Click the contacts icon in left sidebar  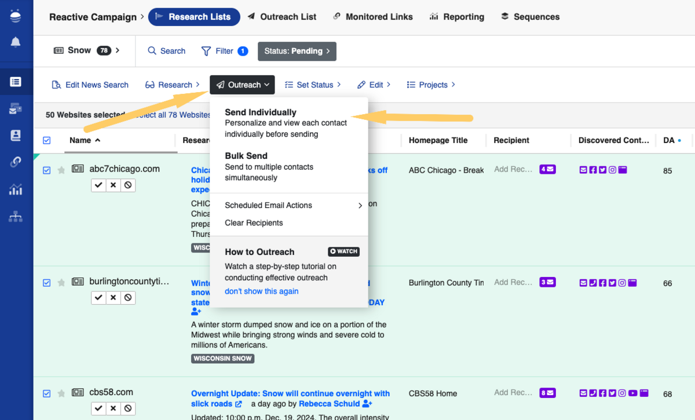point(16,136)
